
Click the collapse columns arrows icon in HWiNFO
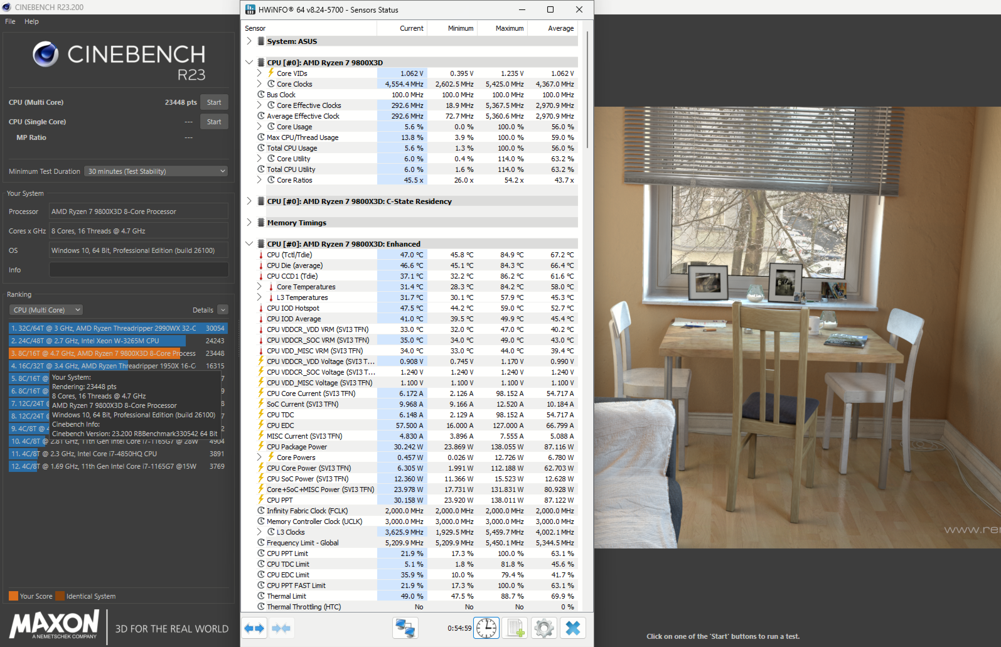click(281, 628)
